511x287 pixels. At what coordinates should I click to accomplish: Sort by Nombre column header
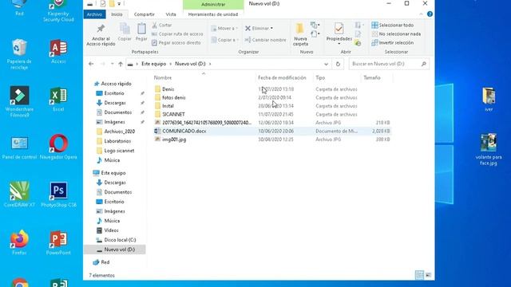[x=163, y=78]
